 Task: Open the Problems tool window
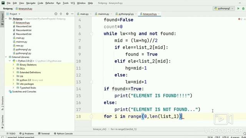(x=27, y=133)
